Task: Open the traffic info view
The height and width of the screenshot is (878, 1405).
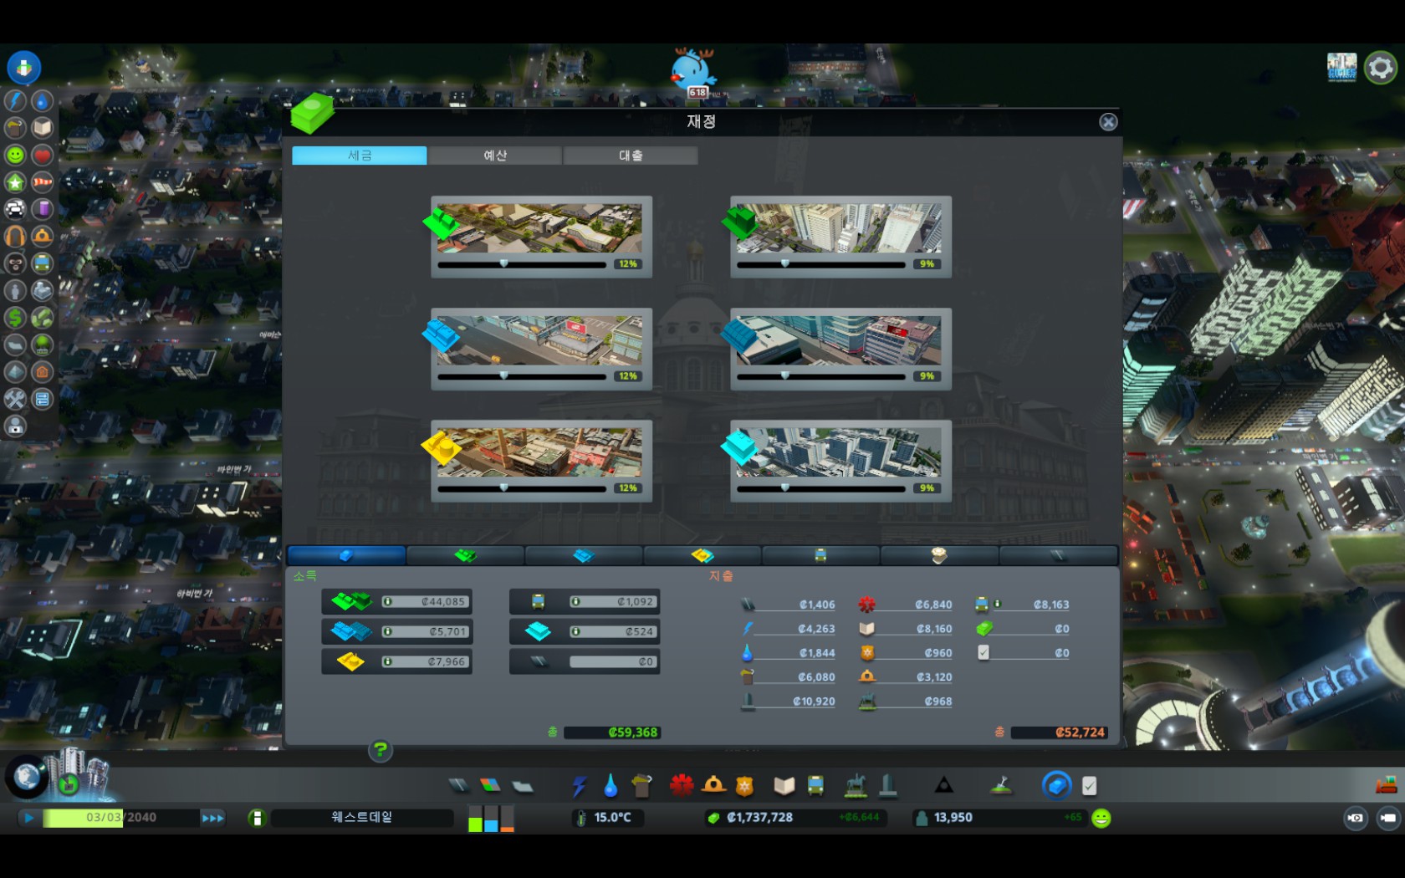Action: [15, 209]
